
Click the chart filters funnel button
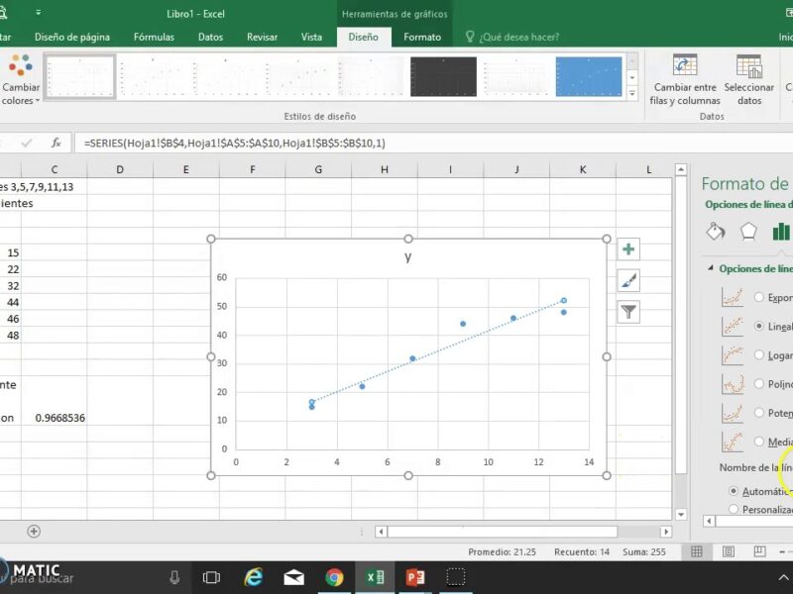628,312
